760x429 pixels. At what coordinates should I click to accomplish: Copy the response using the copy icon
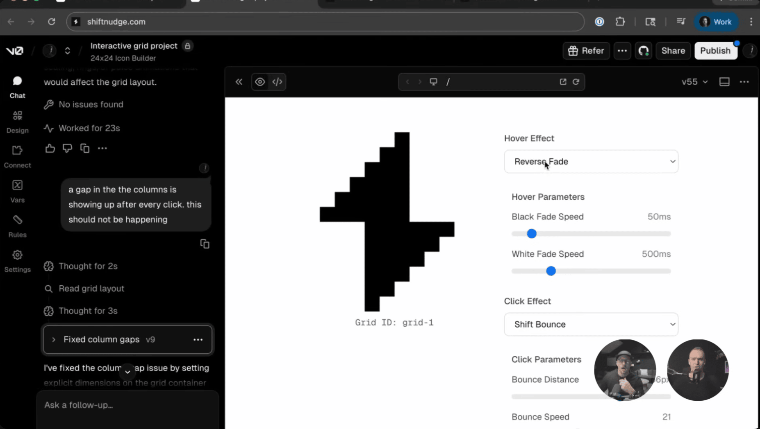(x=85, y=148)
